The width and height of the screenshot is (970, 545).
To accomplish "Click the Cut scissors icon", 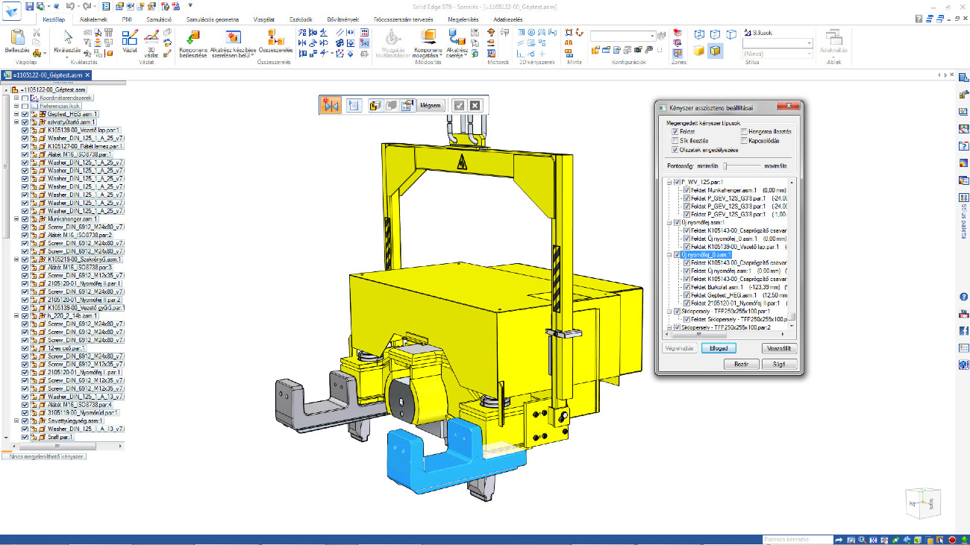I will pos(37,33).
